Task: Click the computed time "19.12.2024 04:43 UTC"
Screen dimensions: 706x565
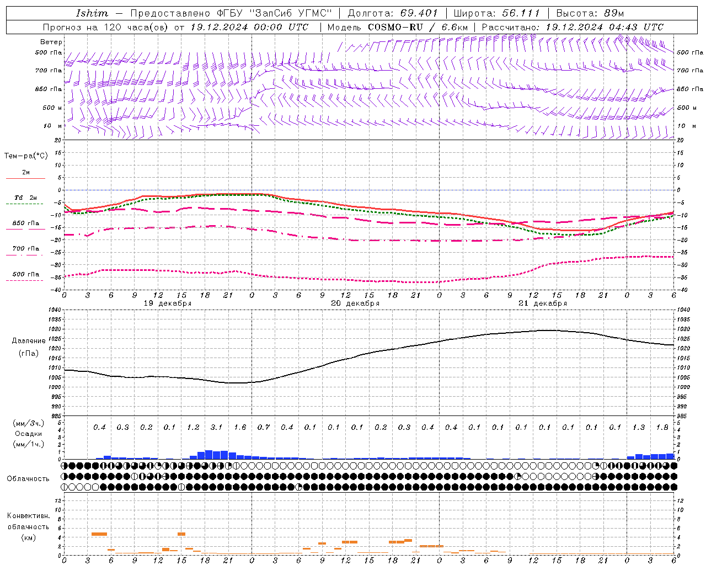Action: (604, 27)
